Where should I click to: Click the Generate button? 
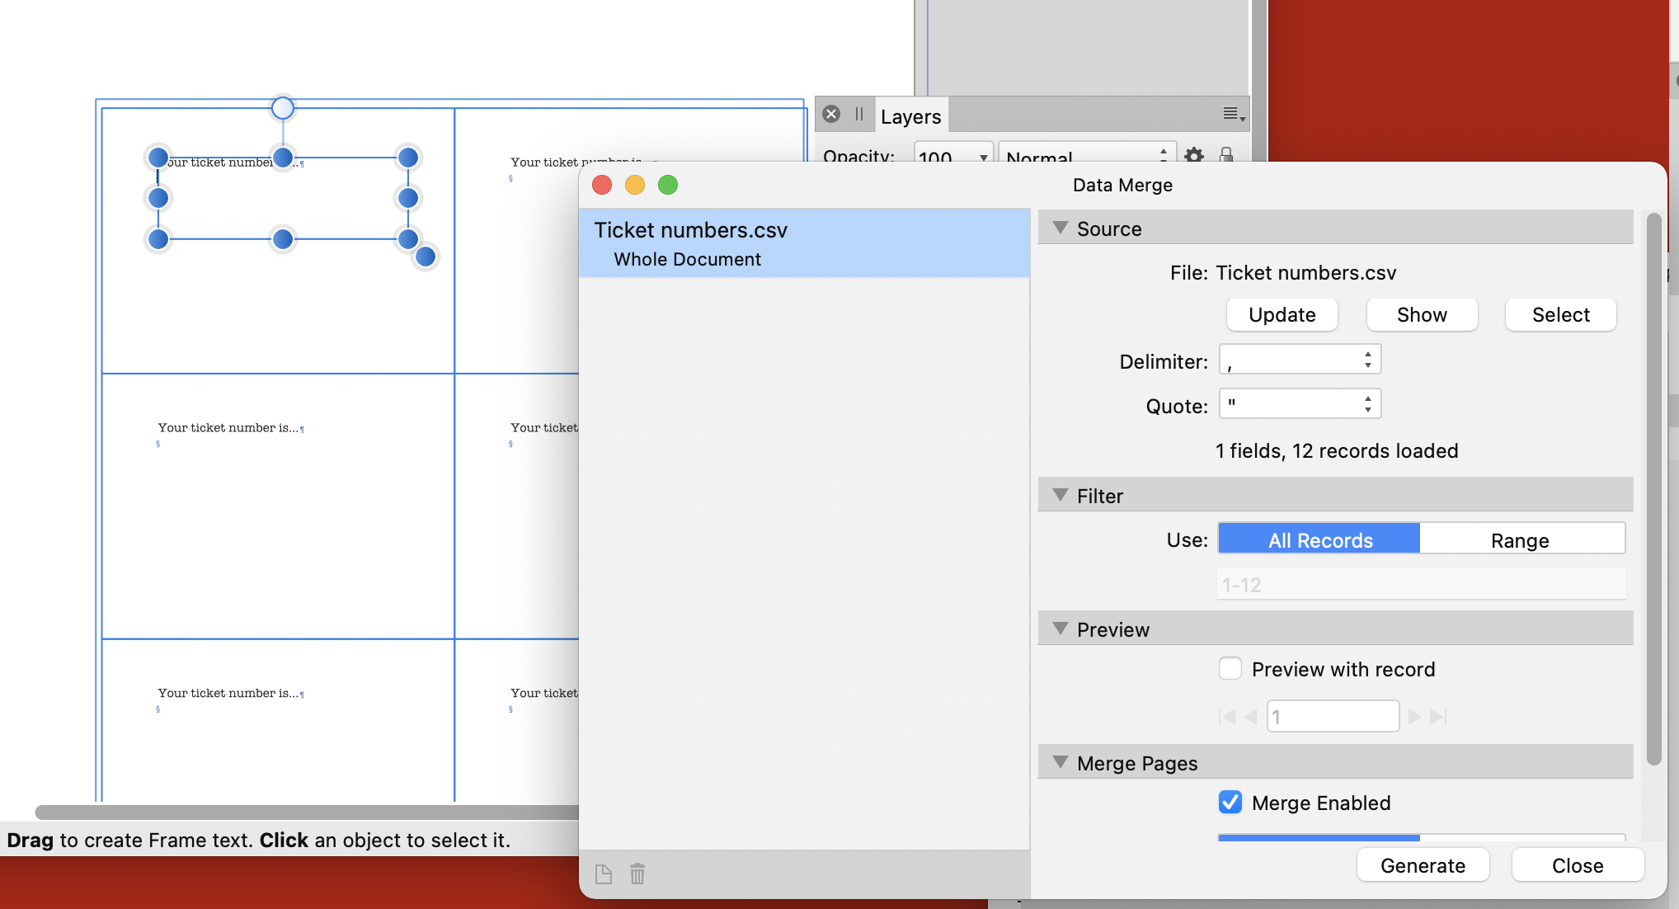click(1423, 864)
